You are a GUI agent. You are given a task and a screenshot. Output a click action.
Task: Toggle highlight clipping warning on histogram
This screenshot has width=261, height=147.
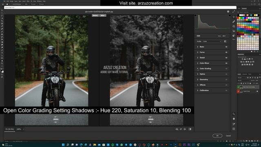[x=230, y=16]
